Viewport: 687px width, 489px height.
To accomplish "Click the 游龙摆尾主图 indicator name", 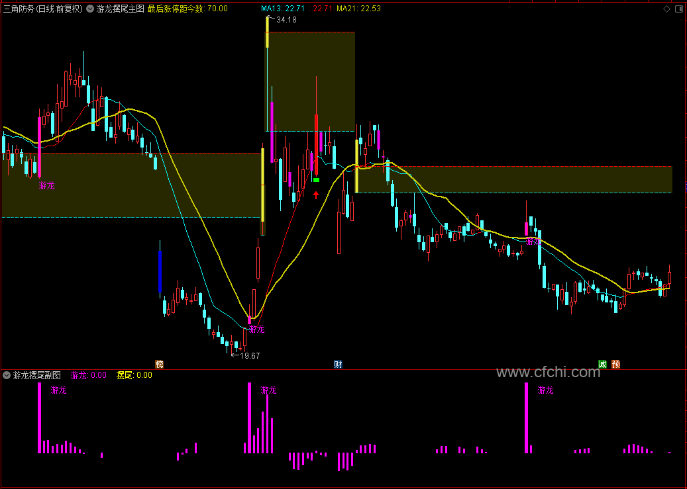I will [x=120, y=9].
